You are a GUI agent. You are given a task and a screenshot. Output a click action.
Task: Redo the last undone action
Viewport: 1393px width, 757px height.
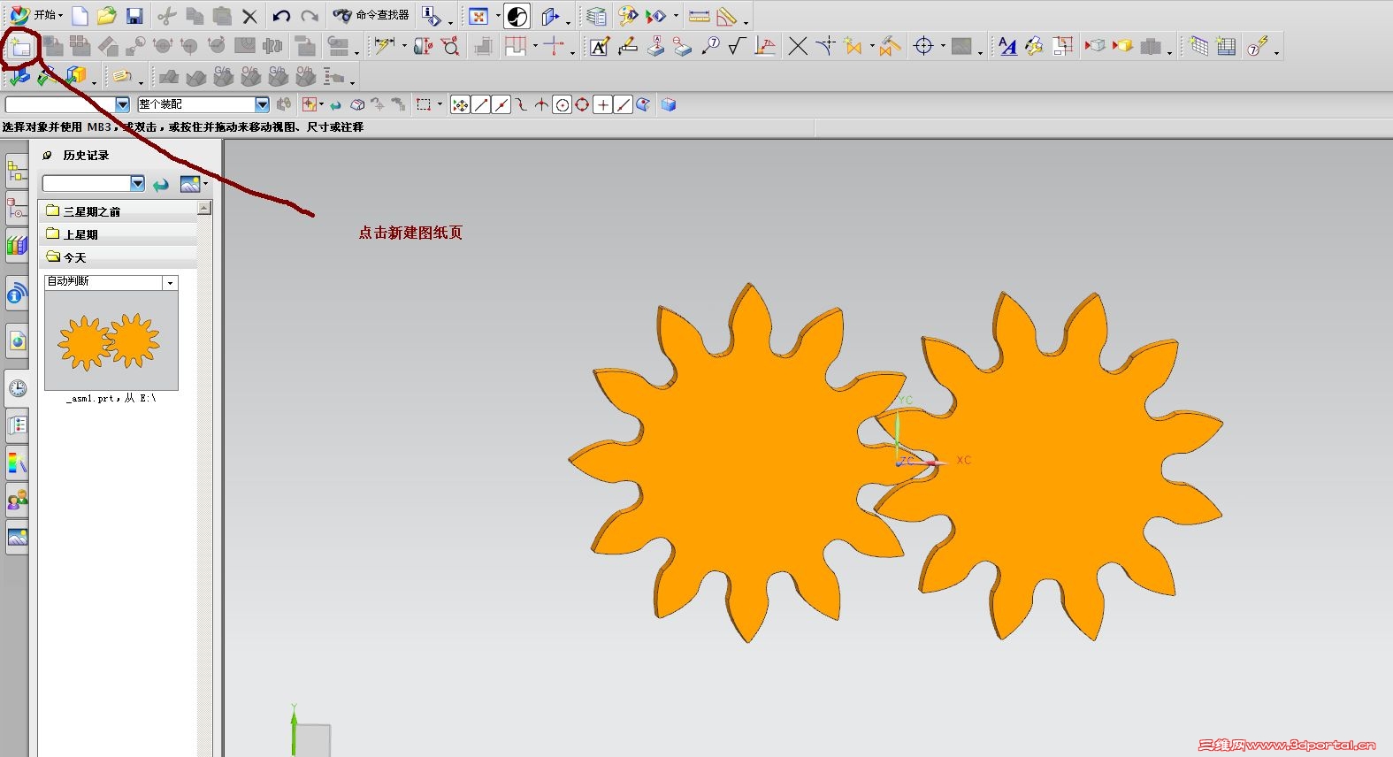point(310,16)
